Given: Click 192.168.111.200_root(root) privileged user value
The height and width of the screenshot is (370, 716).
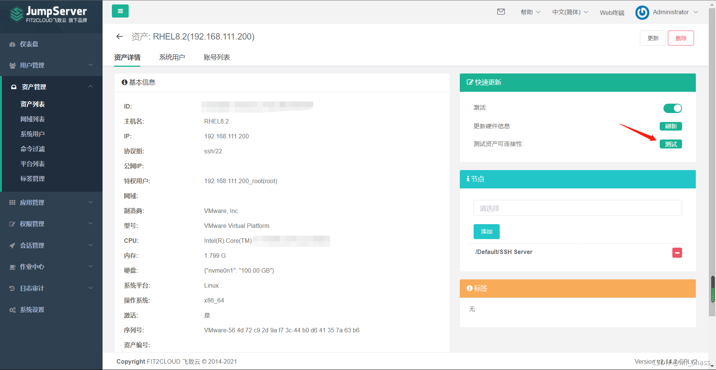Looking at the screenshot, I should 241,181.
